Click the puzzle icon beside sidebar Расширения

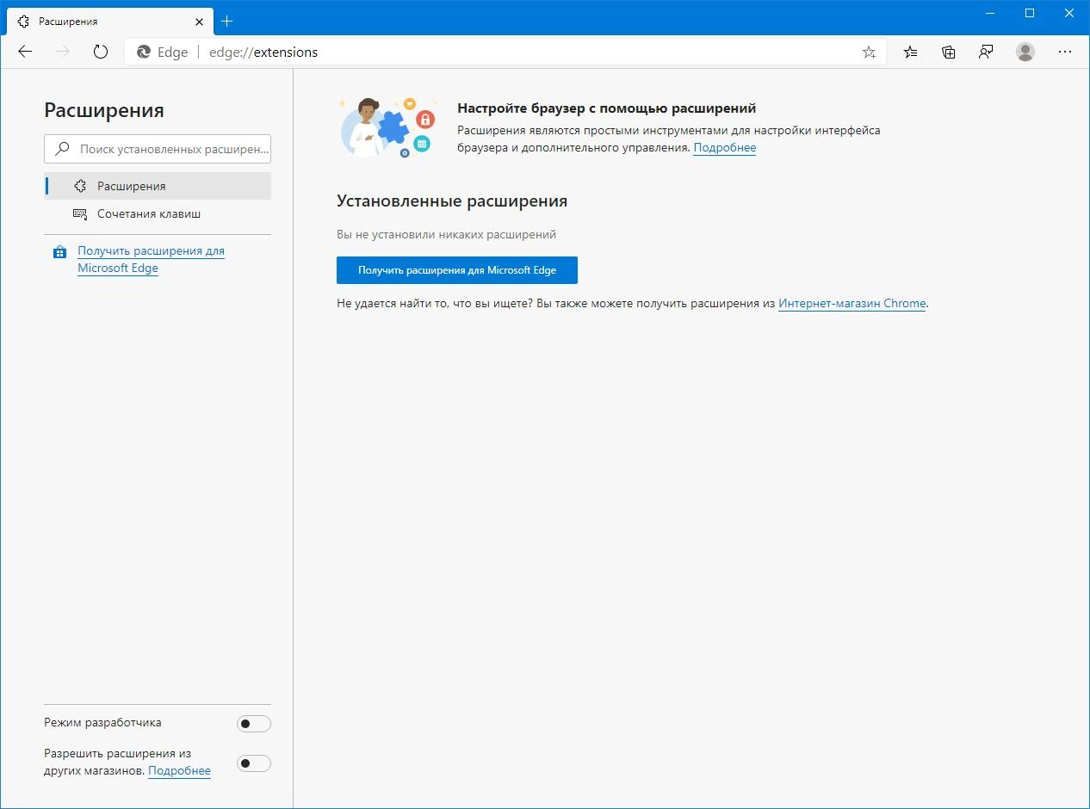point(80,186)
